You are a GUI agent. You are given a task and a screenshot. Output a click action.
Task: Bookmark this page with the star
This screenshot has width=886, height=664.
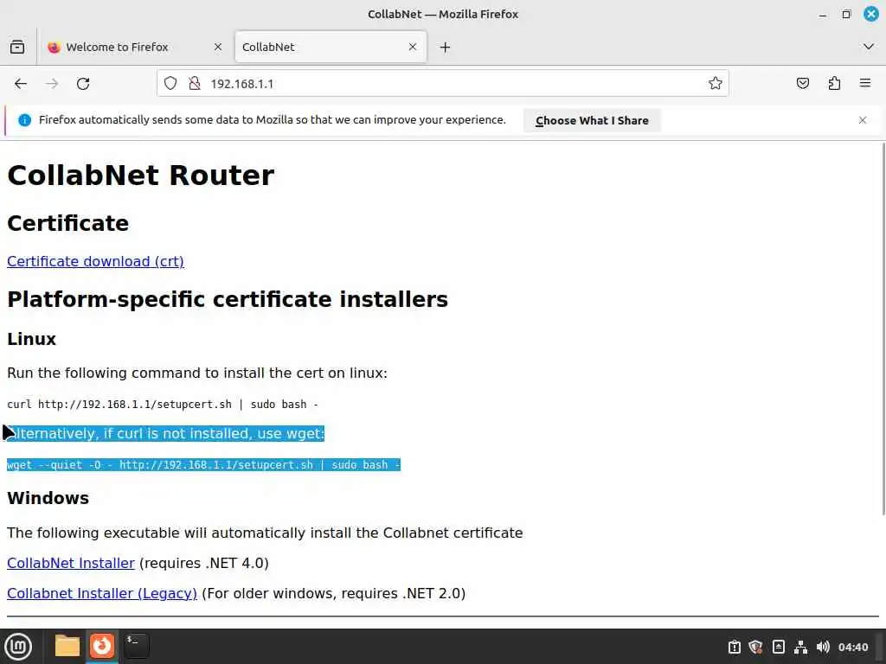click(x=716, y=84)
